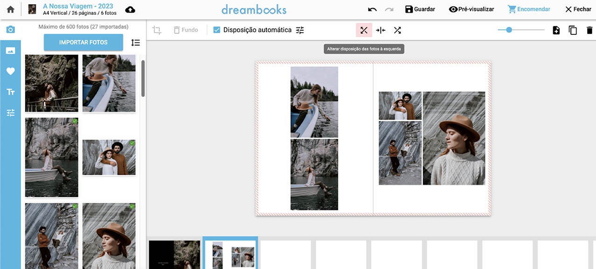
Task: Select the crop tool icon
Action: coord(157,30)
